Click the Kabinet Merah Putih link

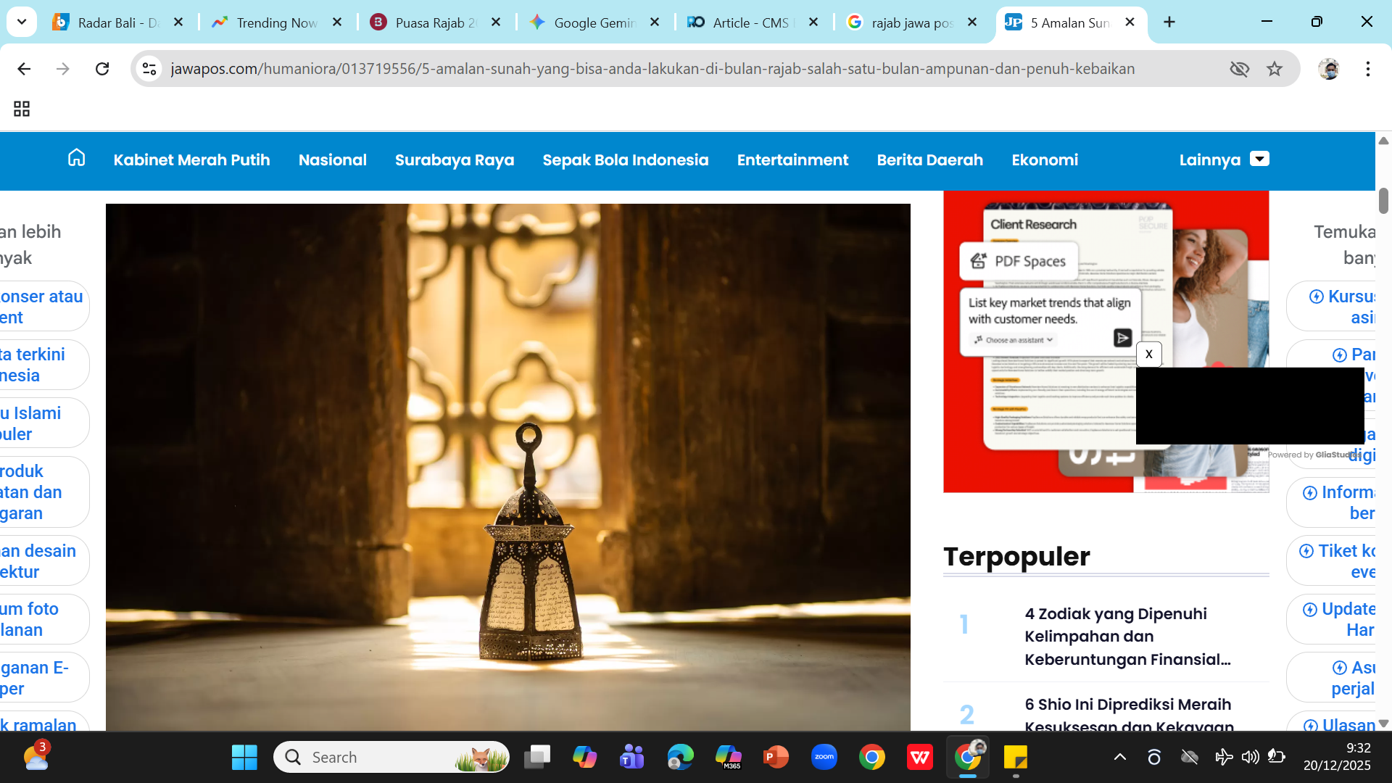tap(191, 159)
